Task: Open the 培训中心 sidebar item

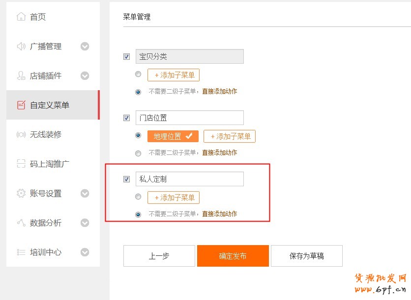Action: pyautogui.click(x=46, y=252)
